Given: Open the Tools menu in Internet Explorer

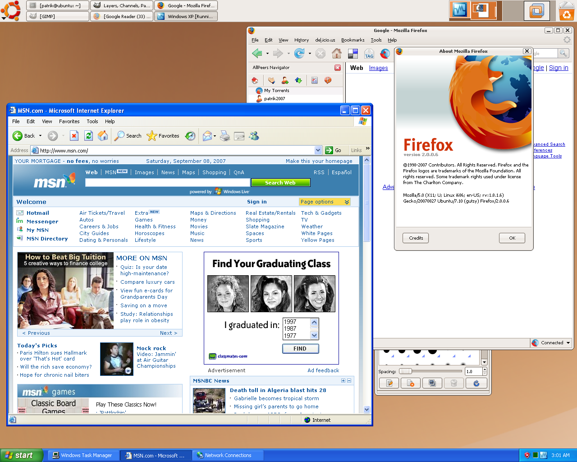Looking at the screenshot, I should [92, 121].
